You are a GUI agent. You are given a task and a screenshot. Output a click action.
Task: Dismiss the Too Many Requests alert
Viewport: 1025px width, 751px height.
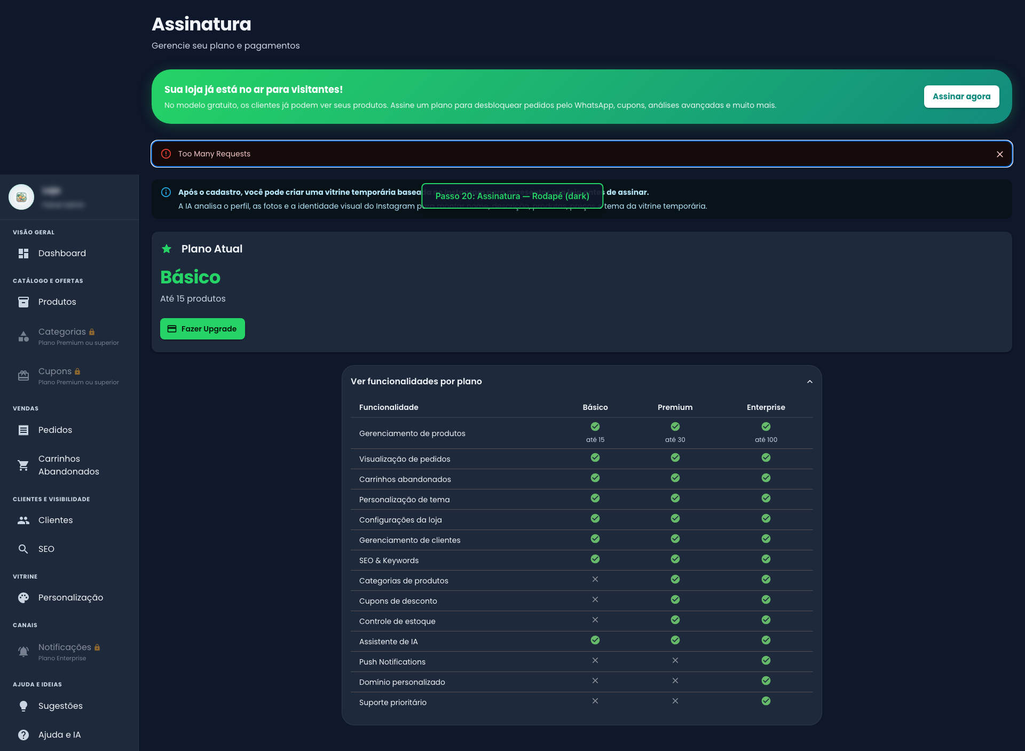click(1000, 154)
